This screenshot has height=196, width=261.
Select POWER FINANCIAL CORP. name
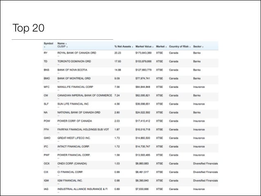pos(74,155)
